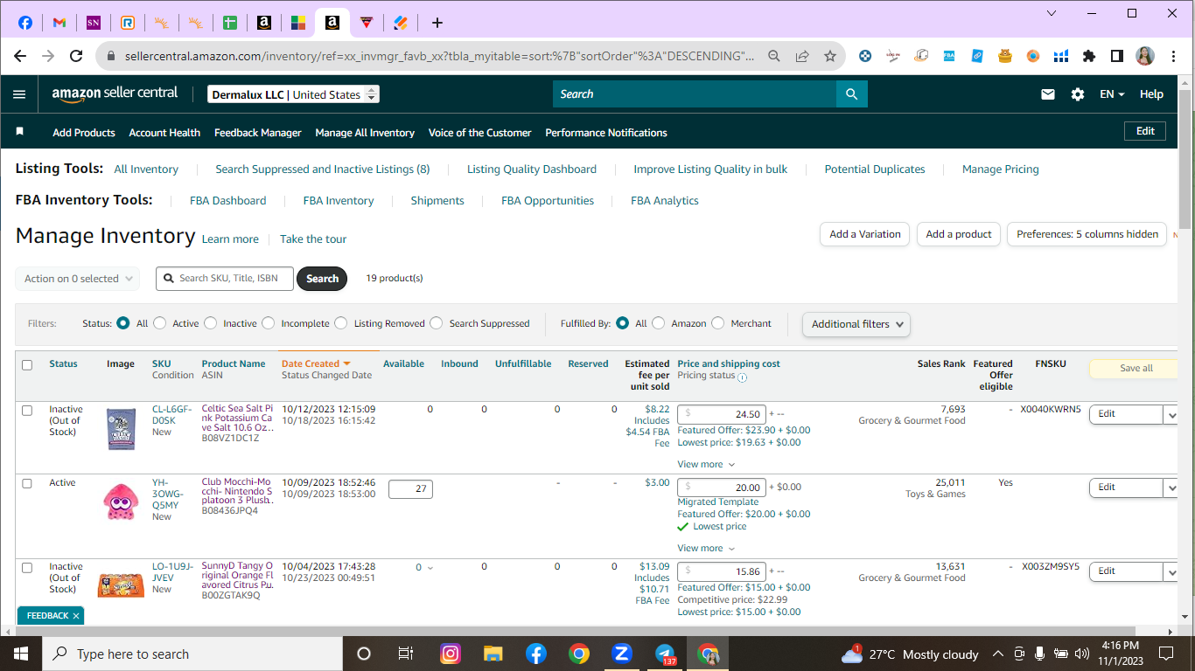Select Fulfilled By Merchant filter

click(718, 323)
